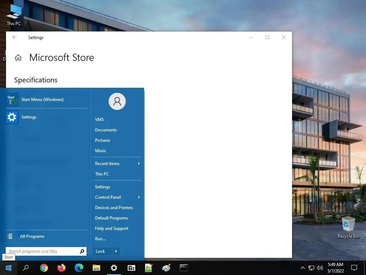The image size is (366, 275).
Task: Open the VM5 user folder
Action: click(x=99, y=120)
